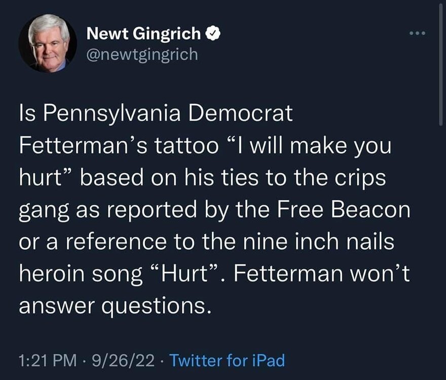Image resolution: width=446 pixels, height=380 pixels.
Task: Open Newt Gingrich's profile avatar photo
Action: click(x=48, y=44)
